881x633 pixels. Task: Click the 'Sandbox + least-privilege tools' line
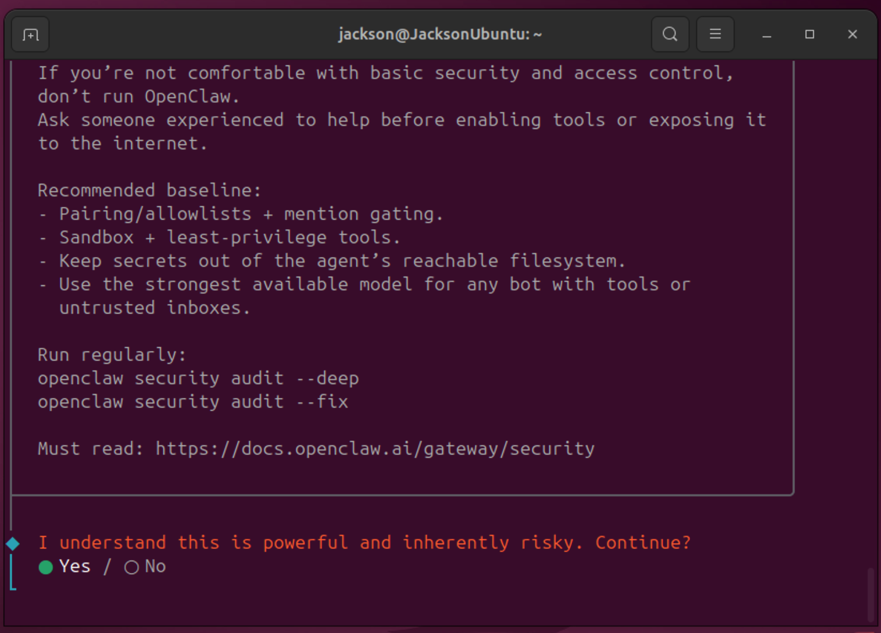(230, 238)
